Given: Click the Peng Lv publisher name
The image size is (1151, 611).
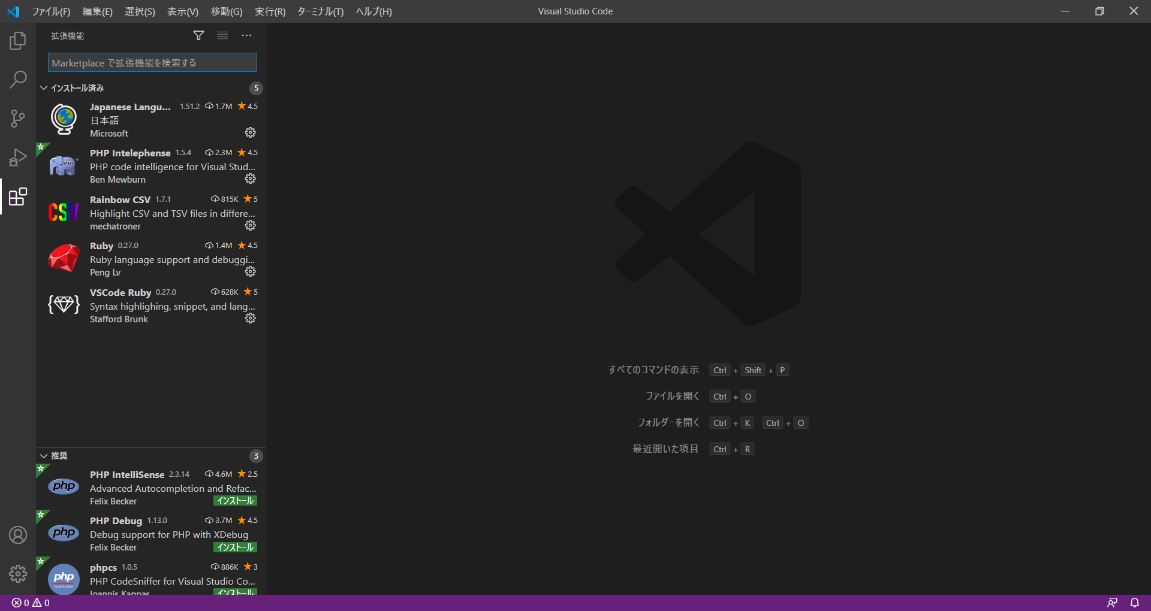Looking at the screenshot, I should coord(105,273).
